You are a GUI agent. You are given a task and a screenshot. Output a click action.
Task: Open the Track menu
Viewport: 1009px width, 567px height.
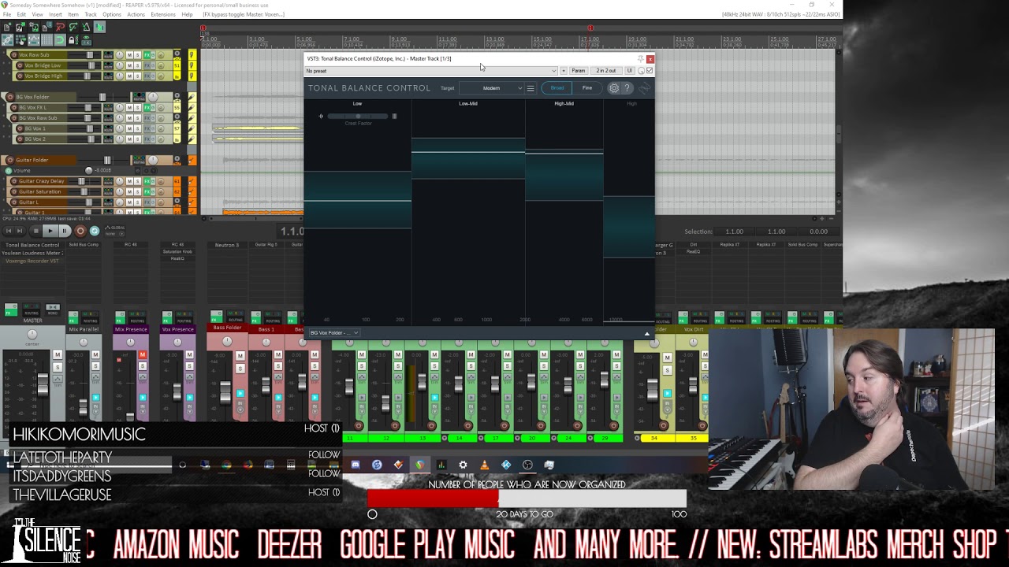click(91, 14)
